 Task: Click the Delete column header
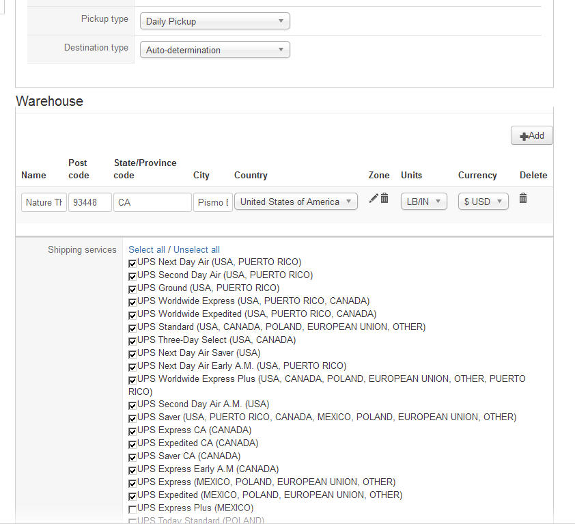[533, 176]
